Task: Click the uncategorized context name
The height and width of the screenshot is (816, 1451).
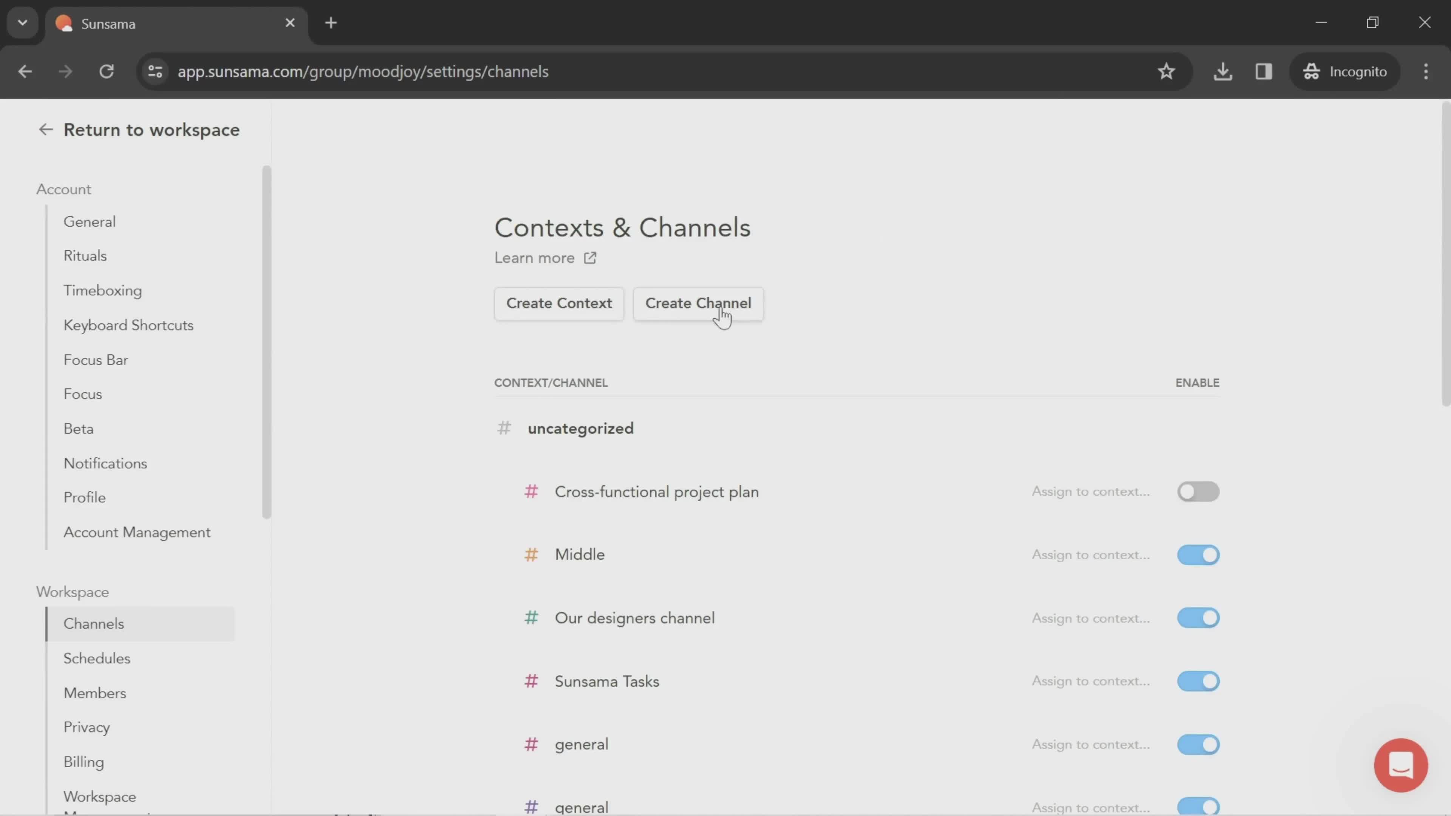Action: click(x=581, y=428)
